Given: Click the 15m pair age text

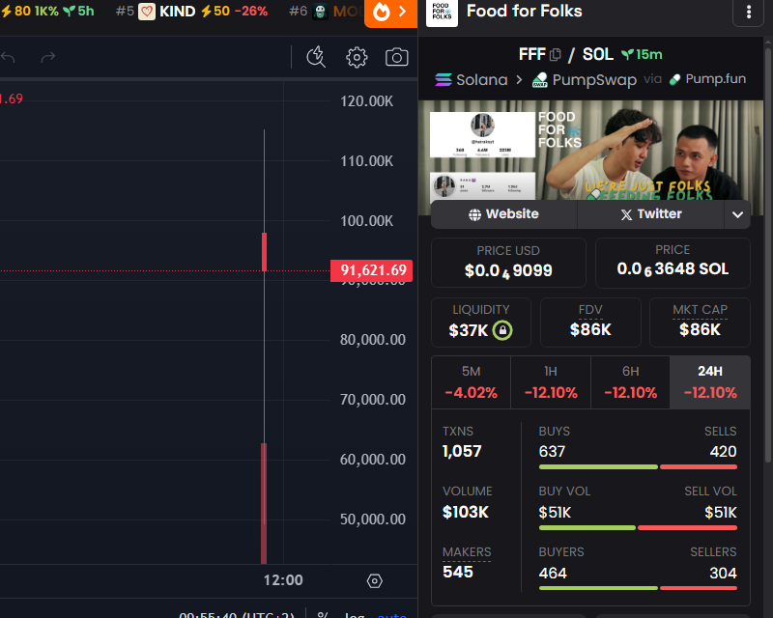Looking at the screenshot, I should pyautogui.click(x=648, y=54).
